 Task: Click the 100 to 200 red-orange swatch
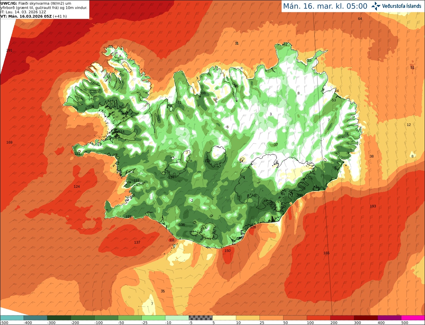tap(318, 318)
